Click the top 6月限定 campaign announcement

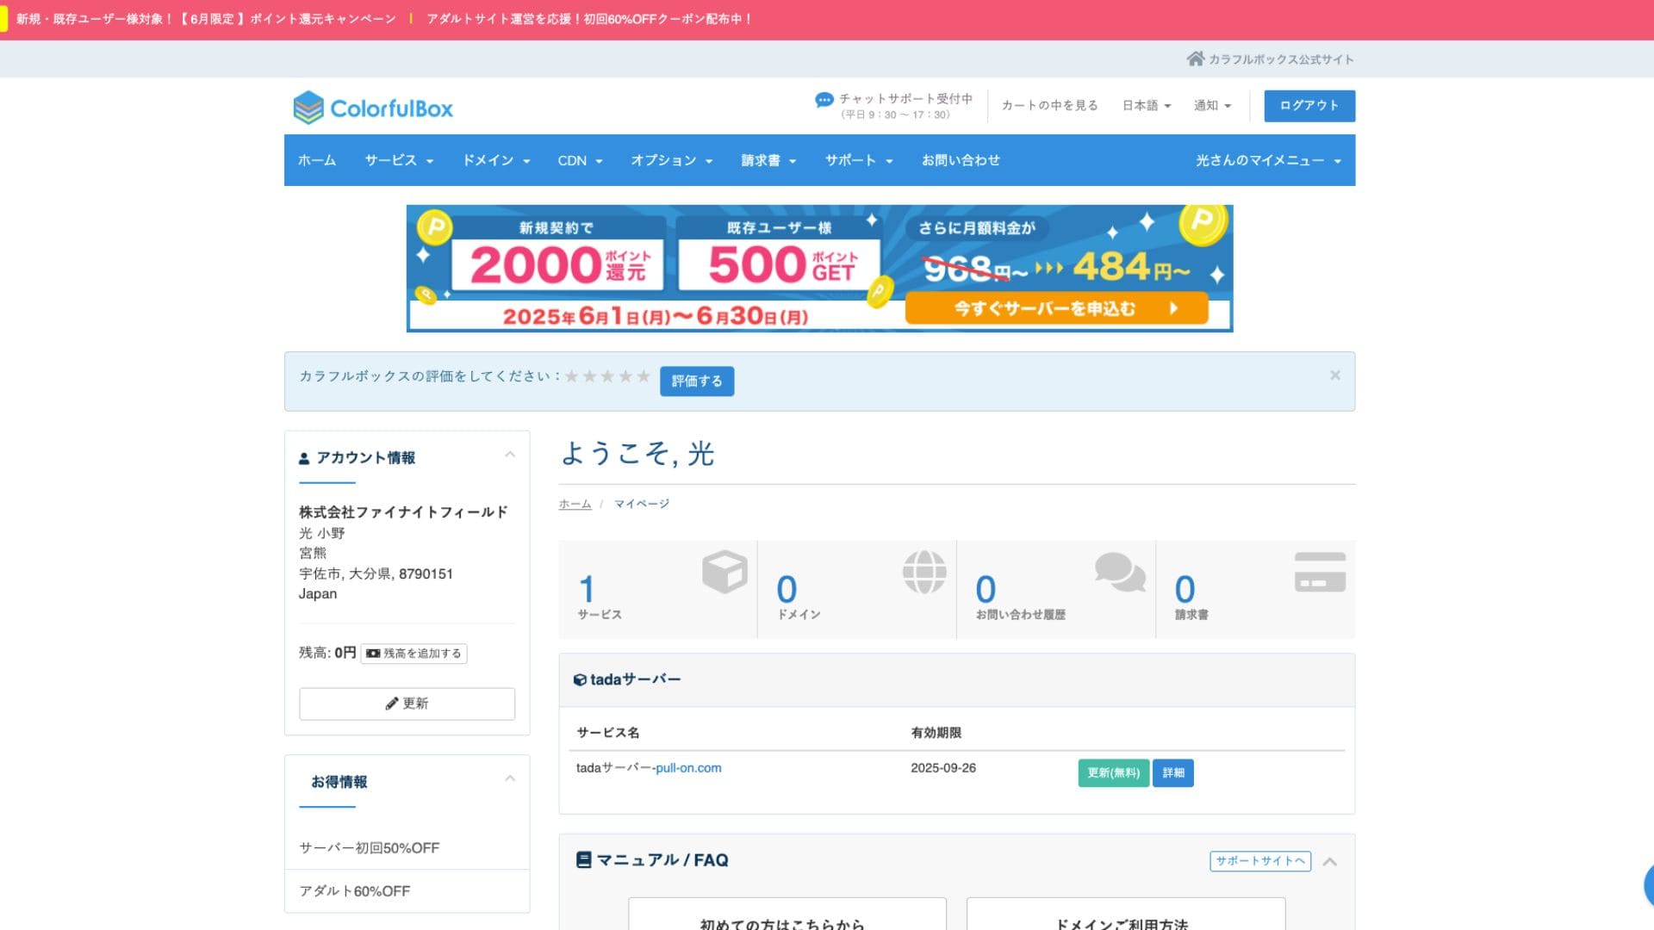point(206,19)
